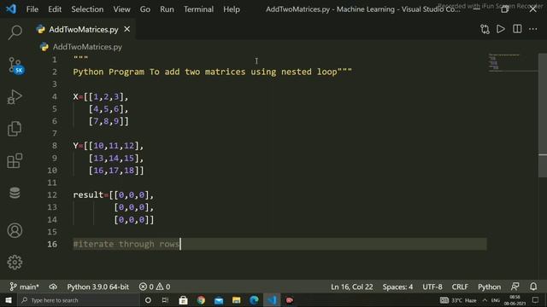The height and width of the screenshot is (307, 547).
Task: Place cursor in the '#iterate through rows' comment
Action: [x=126, y=244]
